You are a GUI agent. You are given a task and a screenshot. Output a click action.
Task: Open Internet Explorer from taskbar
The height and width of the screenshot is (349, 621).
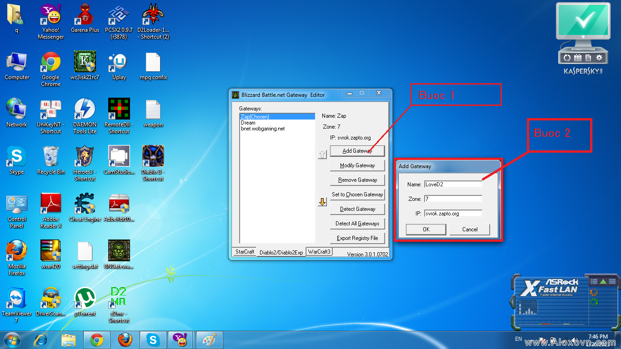pos(41,339)
